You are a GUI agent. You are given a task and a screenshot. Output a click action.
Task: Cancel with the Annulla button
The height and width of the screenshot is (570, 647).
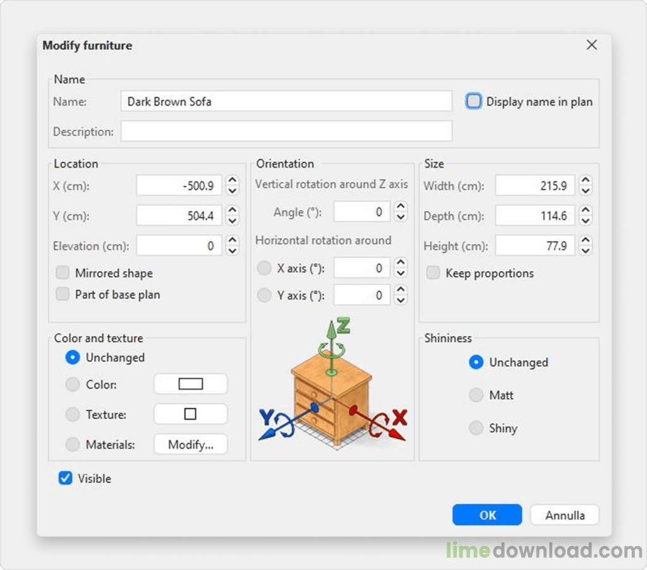(565, 515)
